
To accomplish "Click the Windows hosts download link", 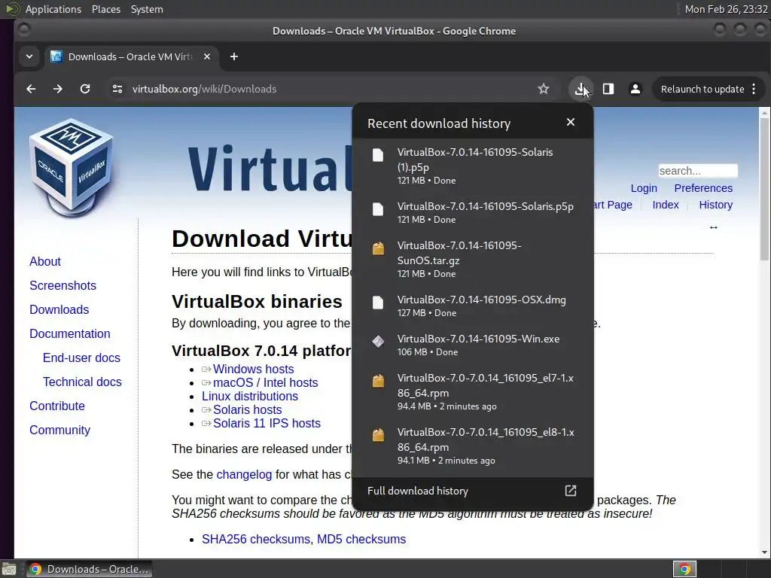I will 253,369.
